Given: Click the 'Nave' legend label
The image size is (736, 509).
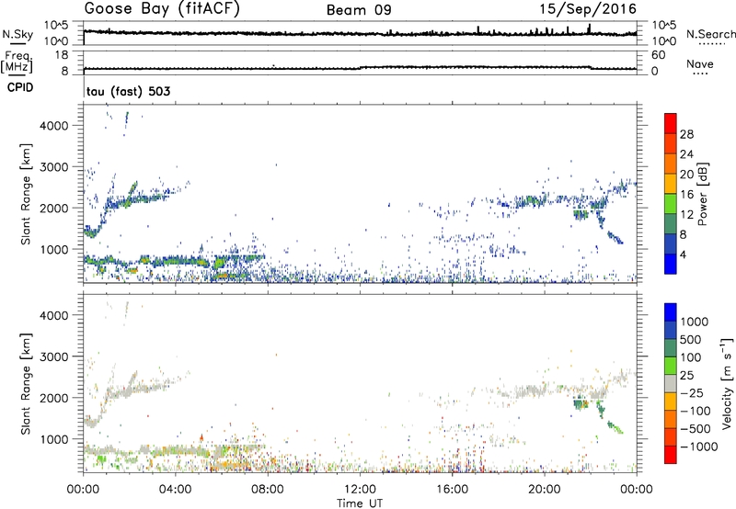Looking at the screenshot, I should point(700,64).
